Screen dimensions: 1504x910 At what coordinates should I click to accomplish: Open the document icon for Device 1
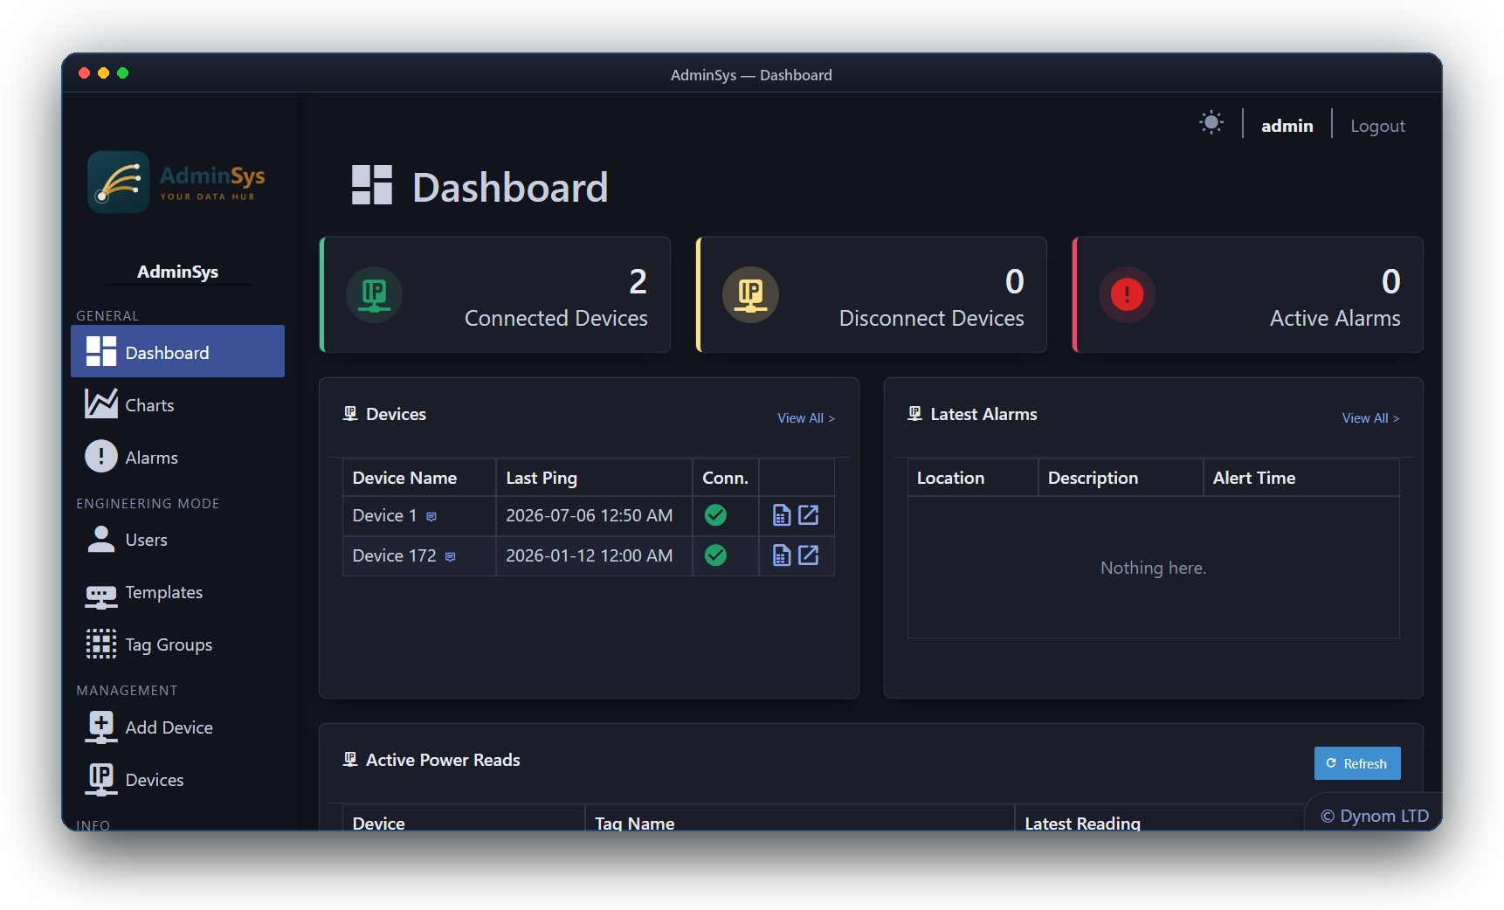point(782,515)
